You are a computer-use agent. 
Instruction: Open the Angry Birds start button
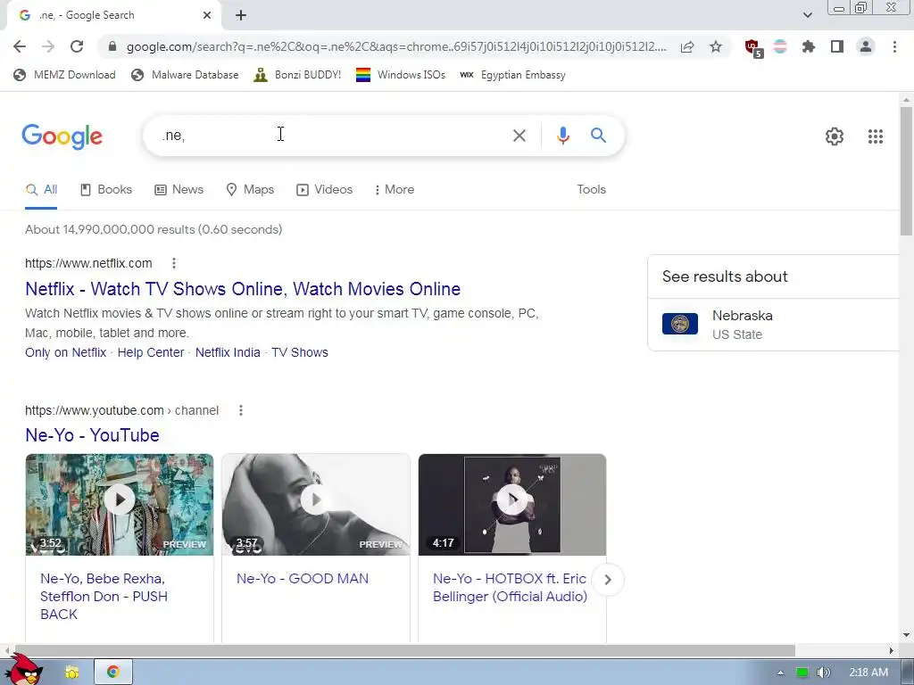coord(26,670)
